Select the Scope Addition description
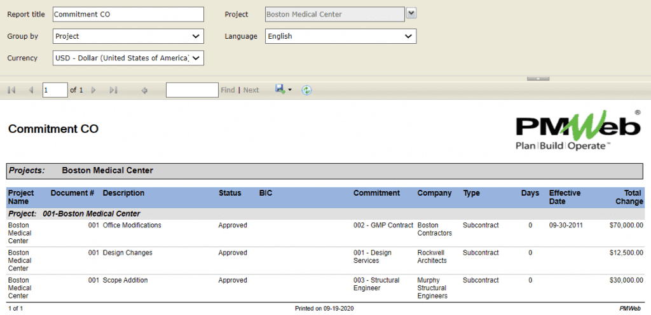 [125, 280]
